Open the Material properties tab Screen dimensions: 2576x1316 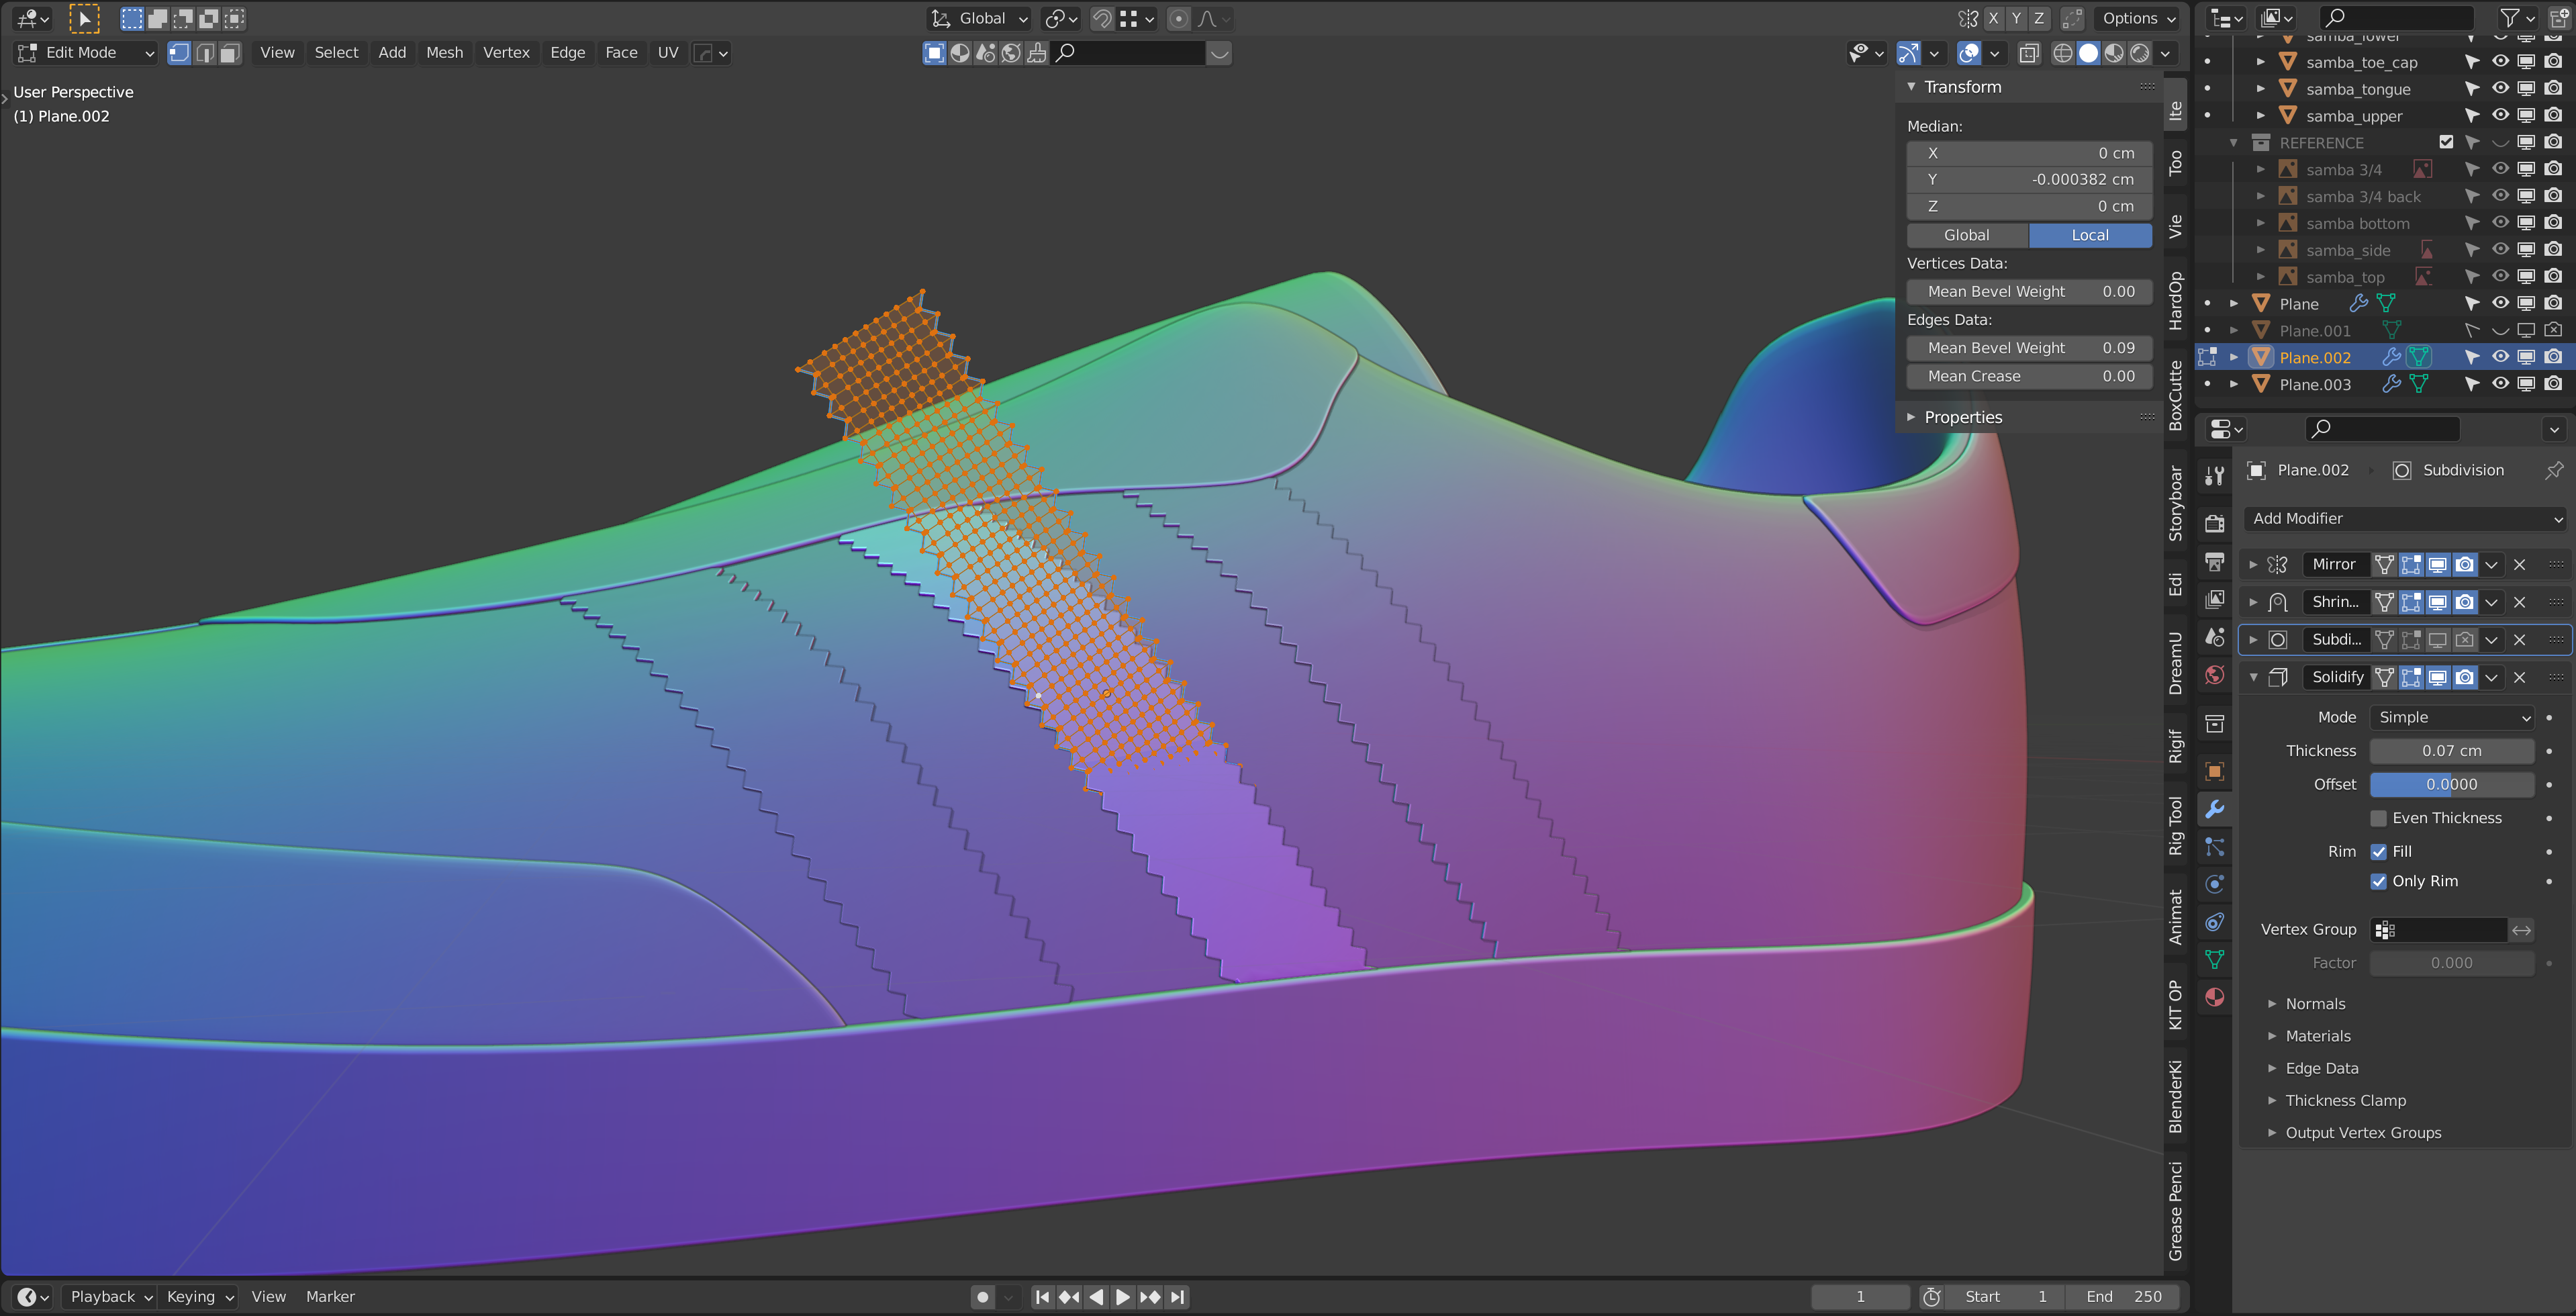coord(2215,997)
